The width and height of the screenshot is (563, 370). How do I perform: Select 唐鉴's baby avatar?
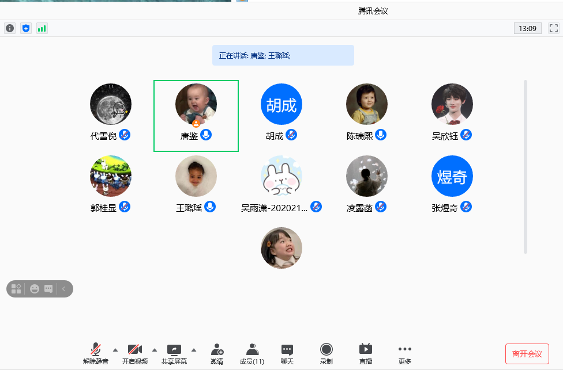pos(196,104)
